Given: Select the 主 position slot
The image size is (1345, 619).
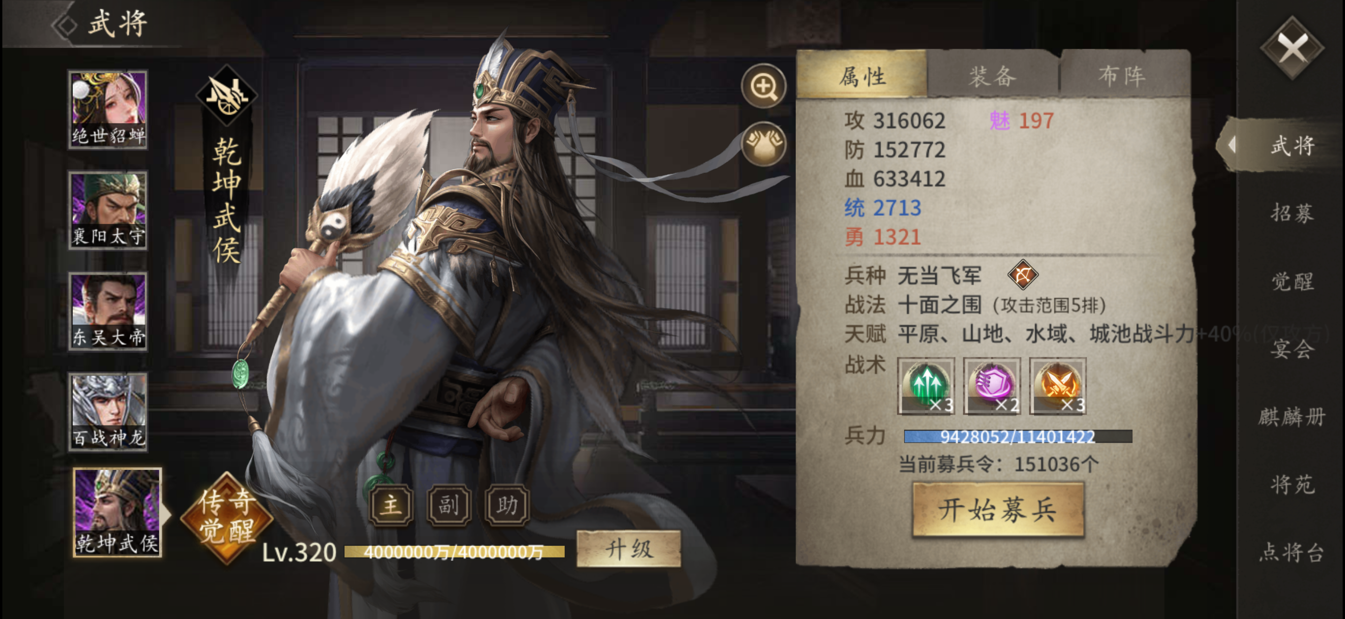Looking at the screenshot, I should [391, 505].
